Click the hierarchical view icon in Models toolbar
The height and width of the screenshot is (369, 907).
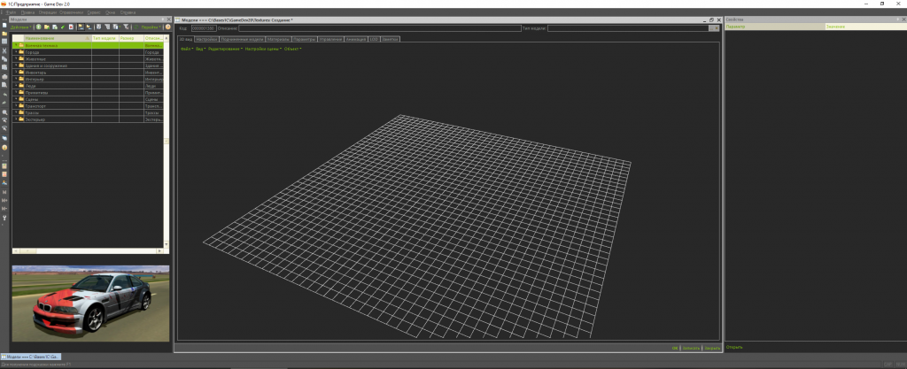click(80, 27)
